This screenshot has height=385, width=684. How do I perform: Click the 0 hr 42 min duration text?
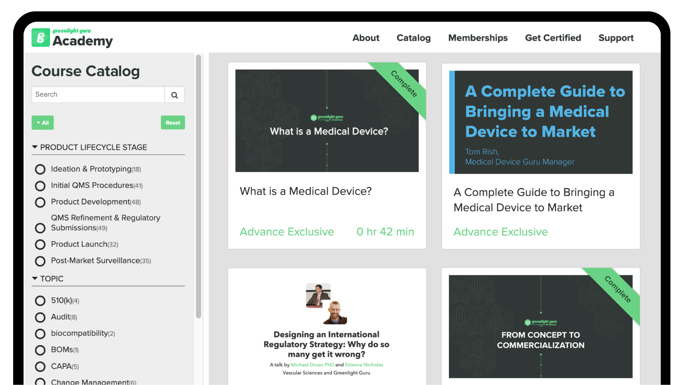pyautogui.click(x=385, y=232)
